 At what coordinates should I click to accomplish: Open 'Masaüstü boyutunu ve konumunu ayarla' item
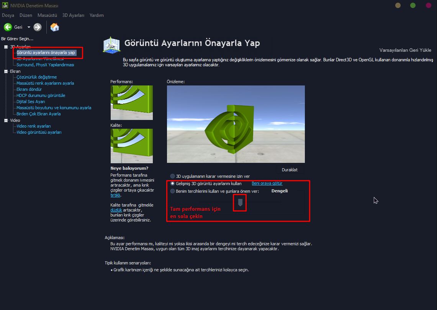[54, 108]
